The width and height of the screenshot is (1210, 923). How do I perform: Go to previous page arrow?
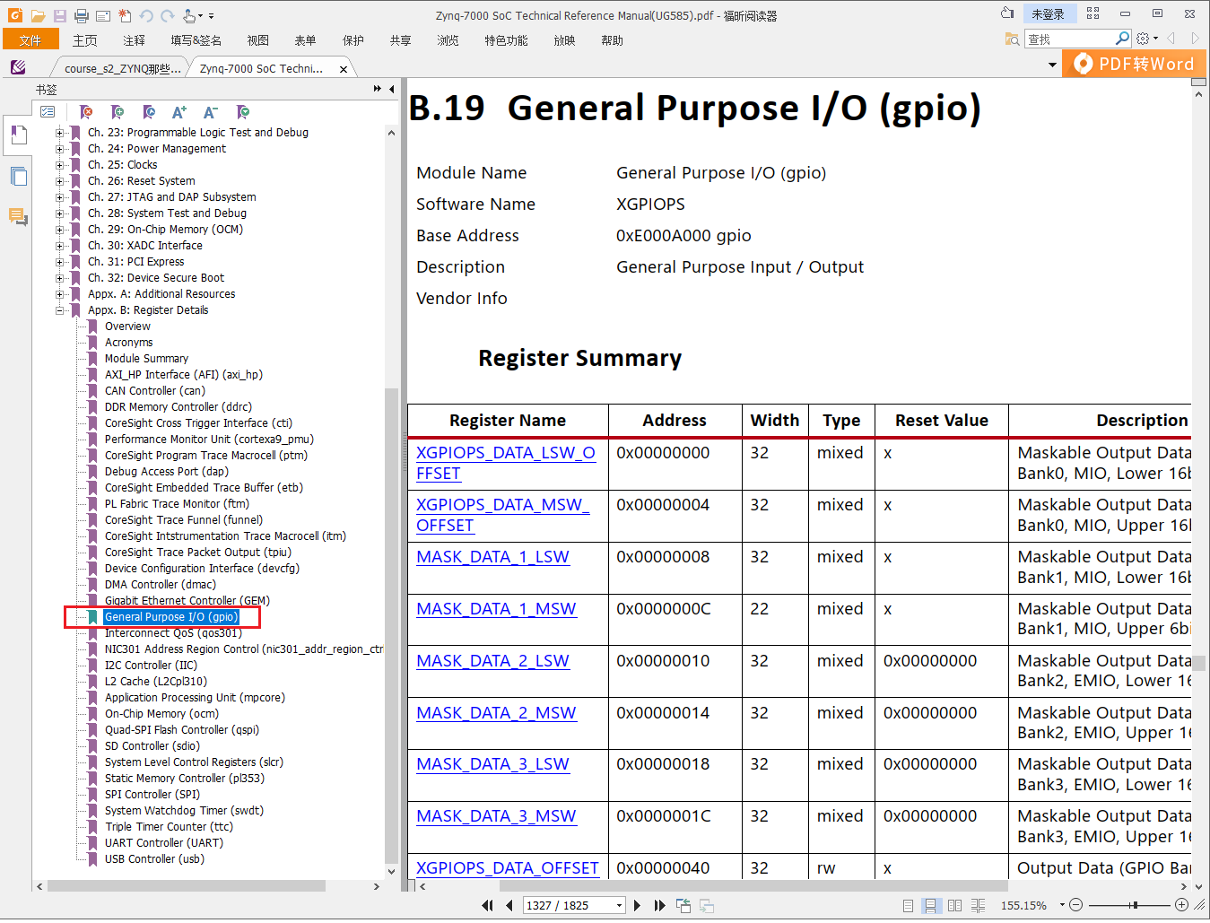509,905
